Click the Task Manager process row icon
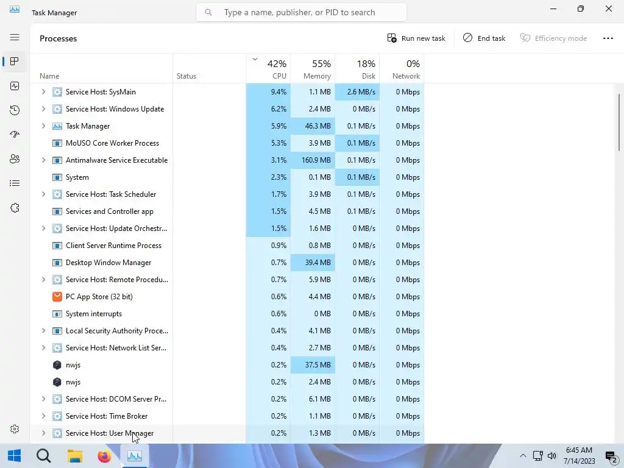Image resolution: width=624 pixels, height=468 pixels. click(x=57, y=126)
